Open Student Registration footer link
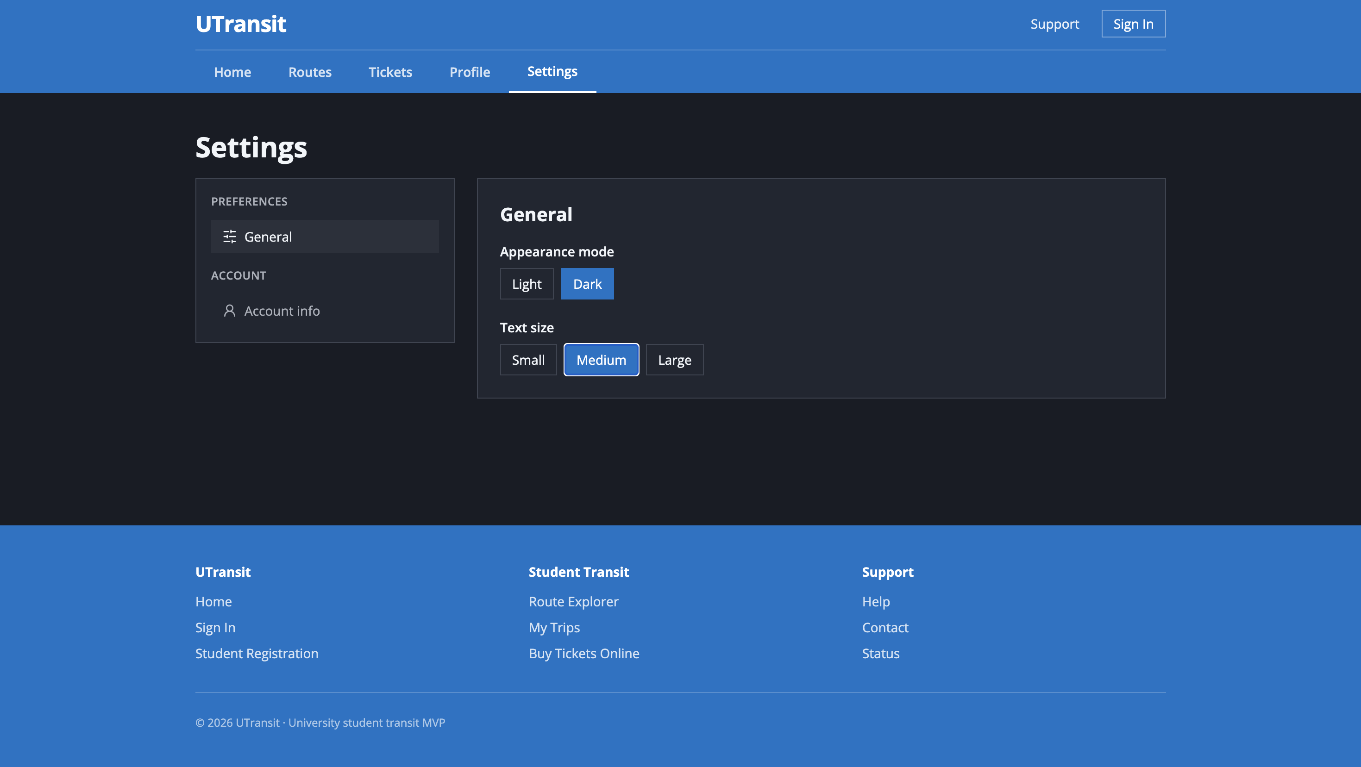The width and height of the screenshot is (1361, 767). (x=257, y=653)
